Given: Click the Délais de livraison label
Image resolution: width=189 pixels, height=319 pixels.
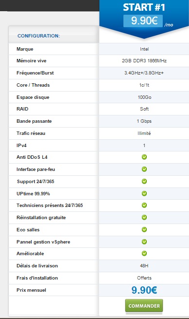Looking at the screenshot, I should coord(37,266).
